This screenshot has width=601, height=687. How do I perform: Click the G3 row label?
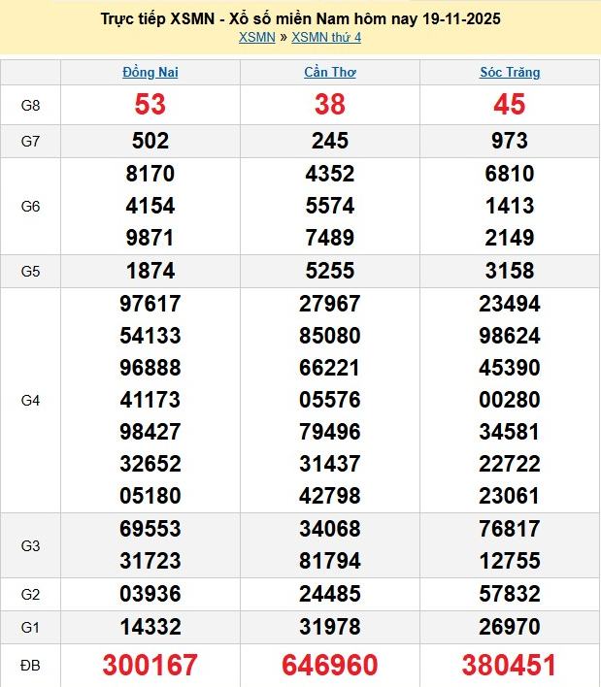coord(30,545)
